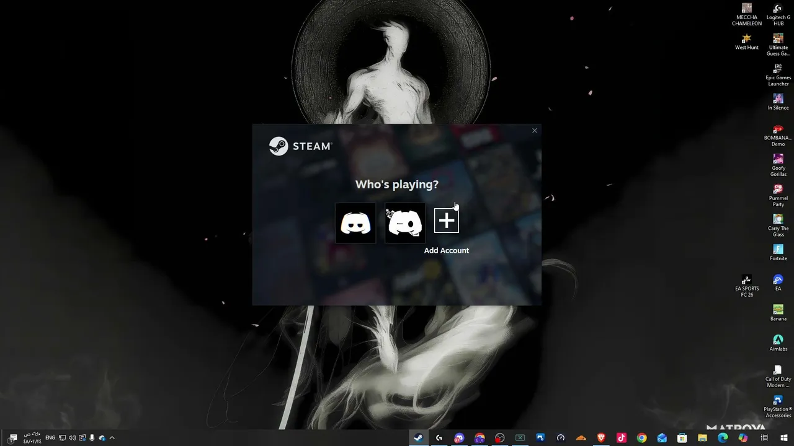Click the OneDrive cloud tray icon
The width and height of the screenshot is (794, 446).
pos(102,438)
